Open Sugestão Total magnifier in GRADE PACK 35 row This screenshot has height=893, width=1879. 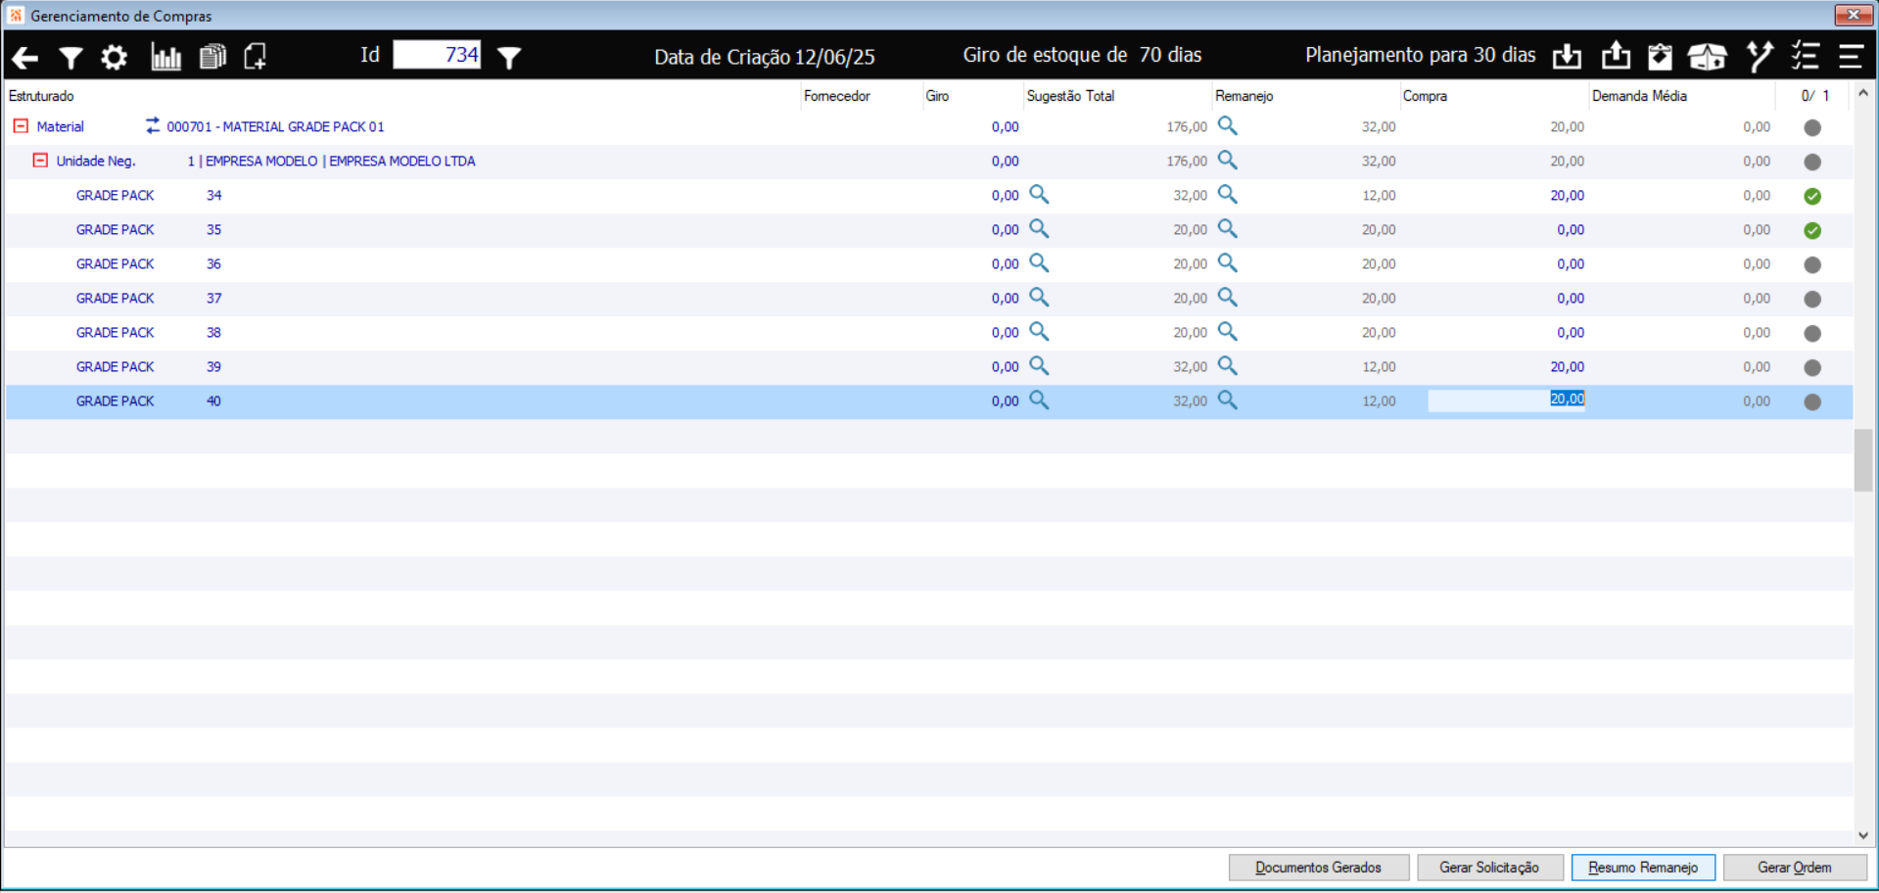(1227, 228)
